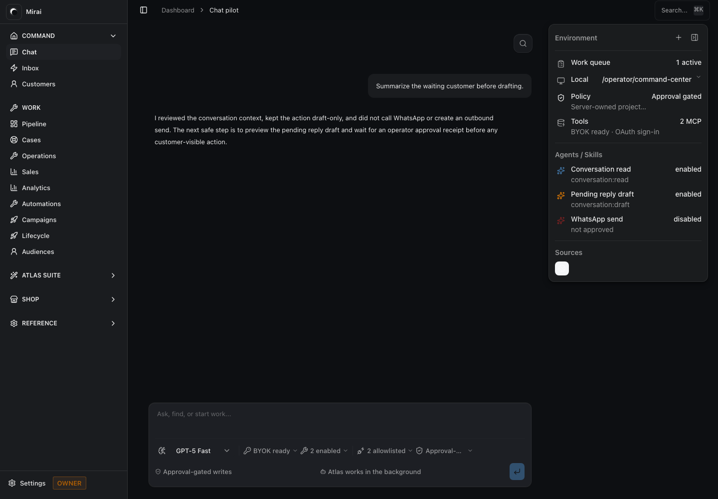Image resolution: width=718 pixels, height=499 pixels.
Task: Add a new environment with plus icon
Action: tap(679, 37)
